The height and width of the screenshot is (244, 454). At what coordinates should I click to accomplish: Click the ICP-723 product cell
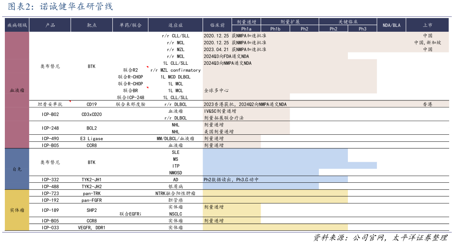click(x=50, y=193)
